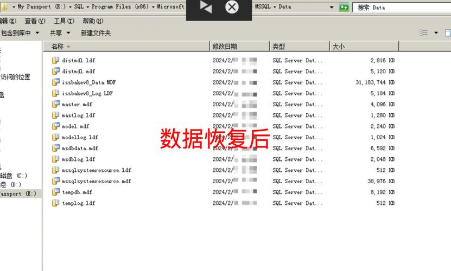Click the mssqlsystemresource.ldf file icon
The width and height of the screenshot is (451, 271).
click(55, 170)
